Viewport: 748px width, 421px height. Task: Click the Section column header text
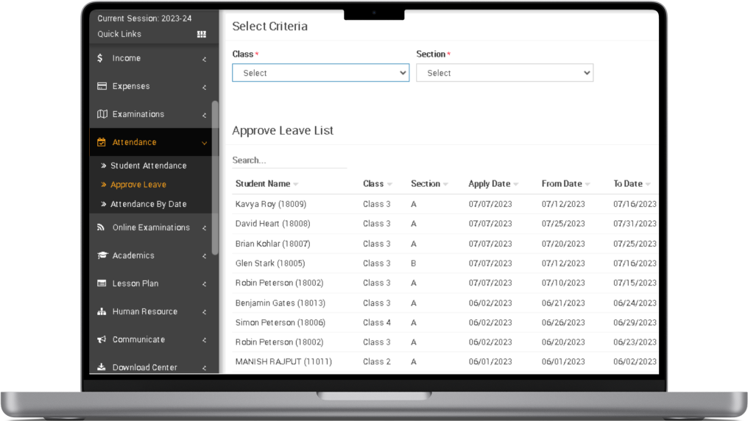[426, 184]
